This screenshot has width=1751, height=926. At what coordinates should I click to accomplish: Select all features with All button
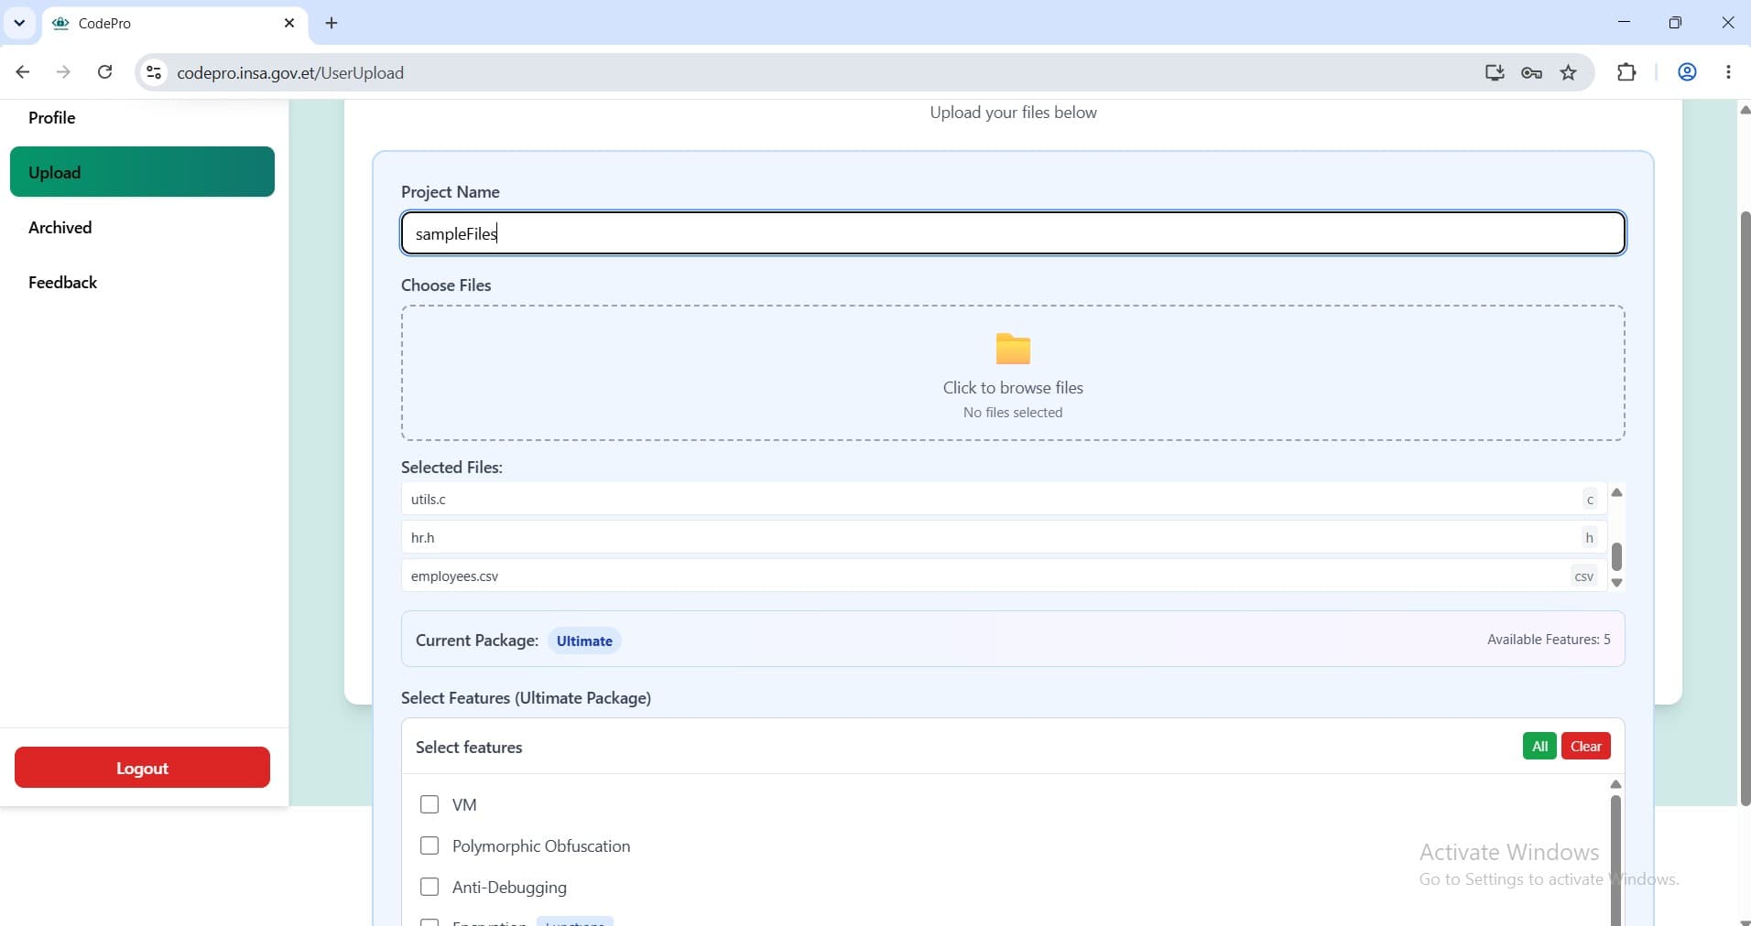(x=1539, y=746)
